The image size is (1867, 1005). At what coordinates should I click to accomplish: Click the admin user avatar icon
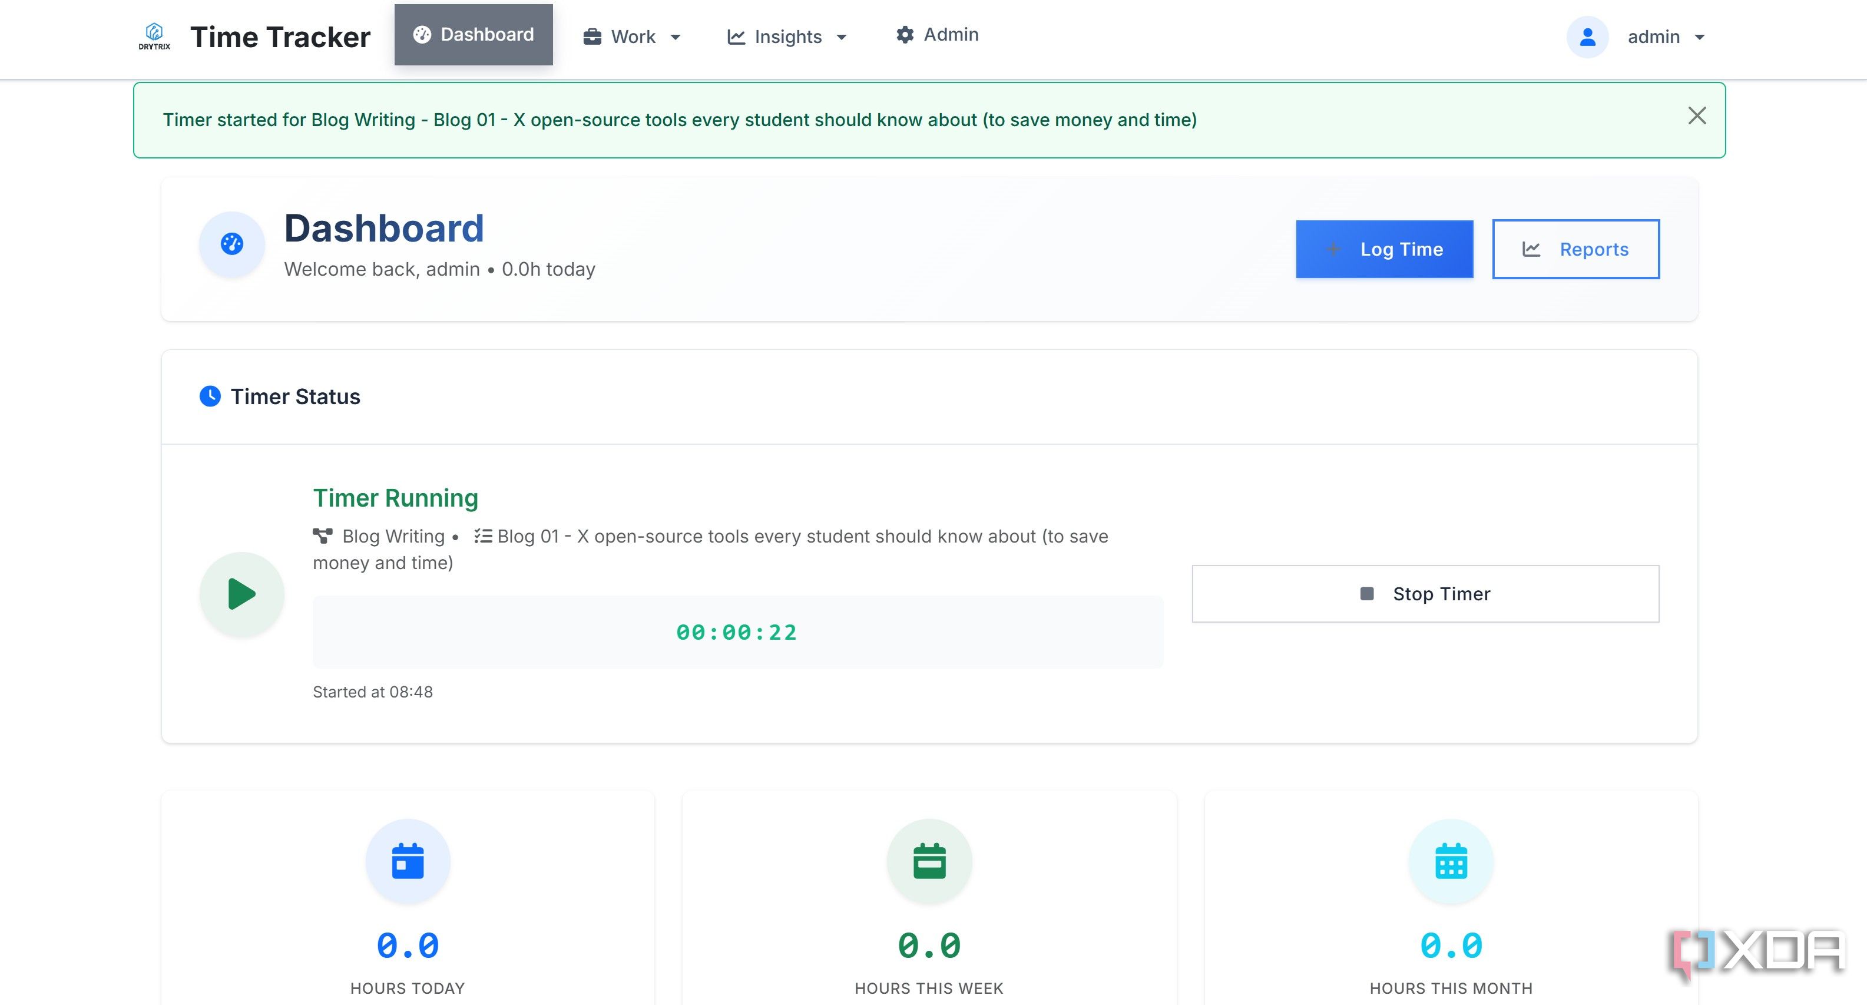click(x=1587, y=37)
